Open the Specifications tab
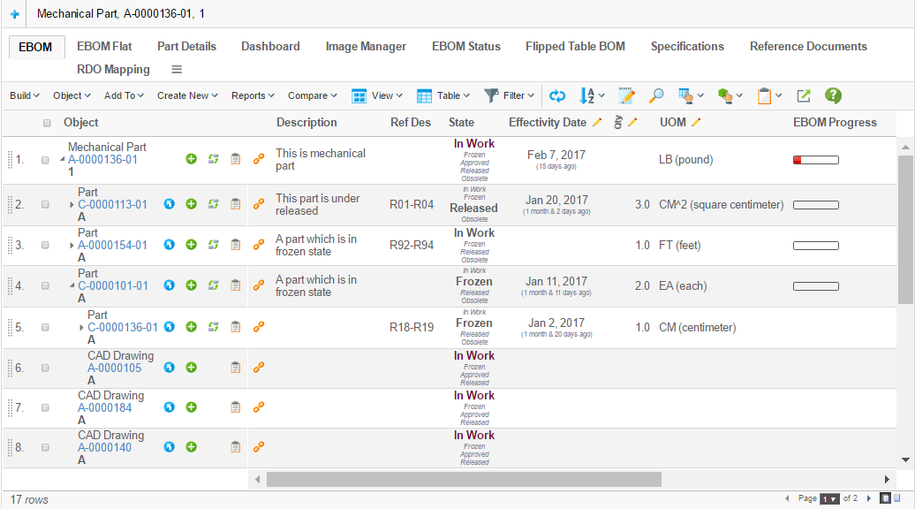 pyautogui.click(x=687, y=46)
